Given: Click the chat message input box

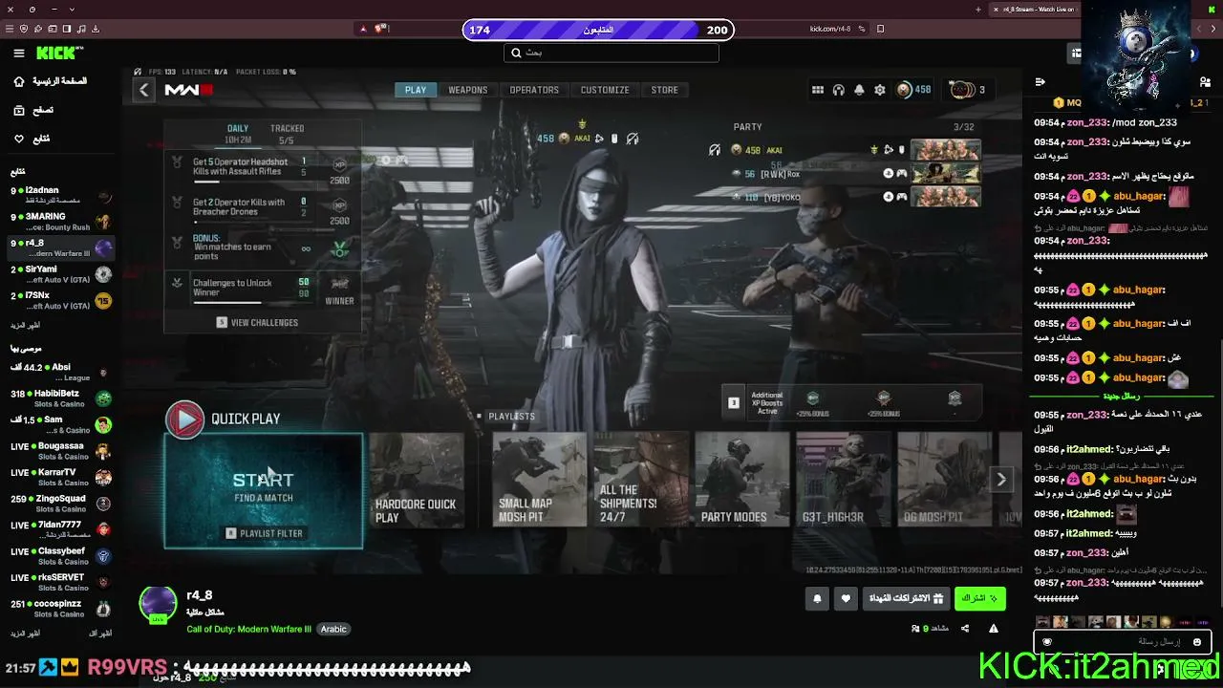Looking at the screenshot, I should click(1122, 641).
